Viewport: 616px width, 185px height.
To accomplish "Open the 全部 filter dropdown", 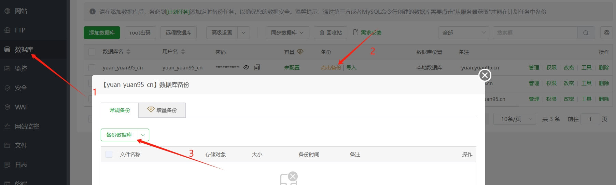I will tap(464, 32).
